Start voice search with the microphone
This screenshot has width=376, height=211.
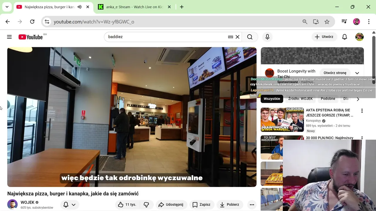tap(267, 37)
